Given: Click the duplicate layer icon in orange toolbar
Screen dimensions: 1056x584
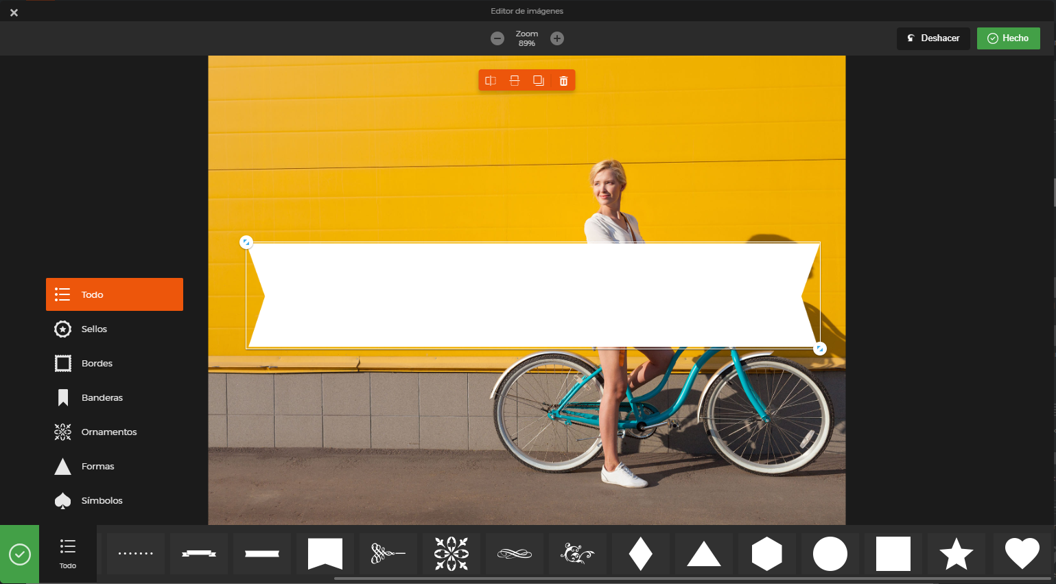Looking at the screenshot, I should pyautogui.click(x=539, y=81).
